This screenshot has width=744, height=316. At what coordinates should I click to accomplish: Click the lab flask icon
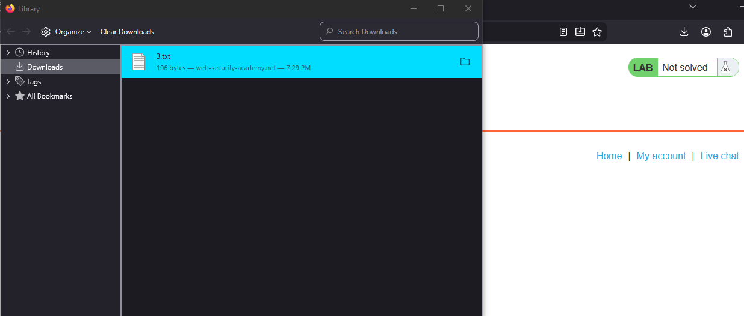click(x=726, y=68)
